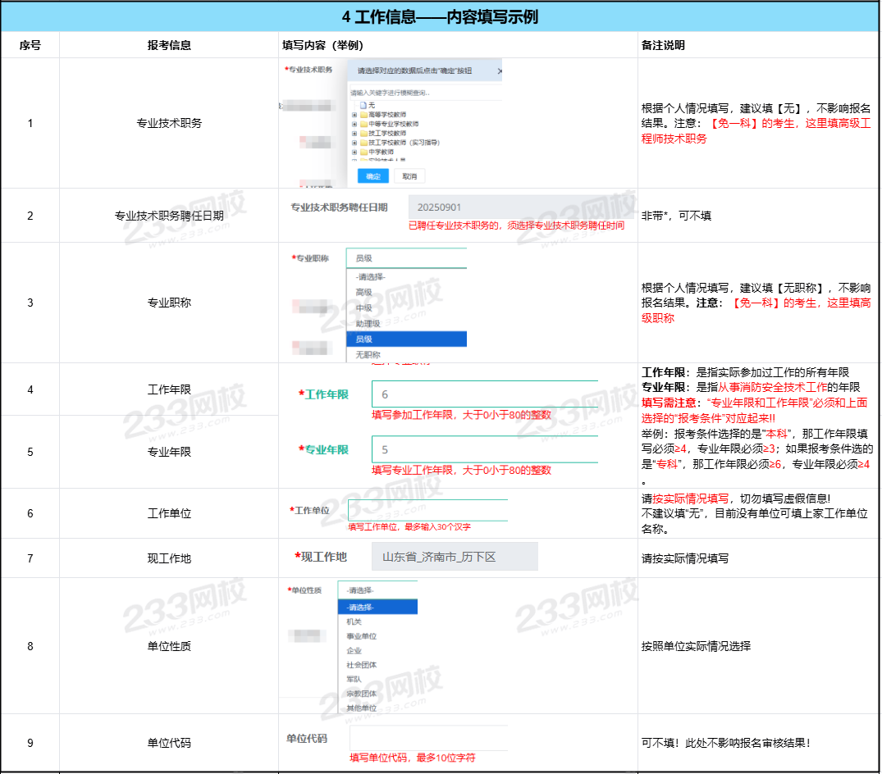Click the 报考信息 column header

[169, 45]
